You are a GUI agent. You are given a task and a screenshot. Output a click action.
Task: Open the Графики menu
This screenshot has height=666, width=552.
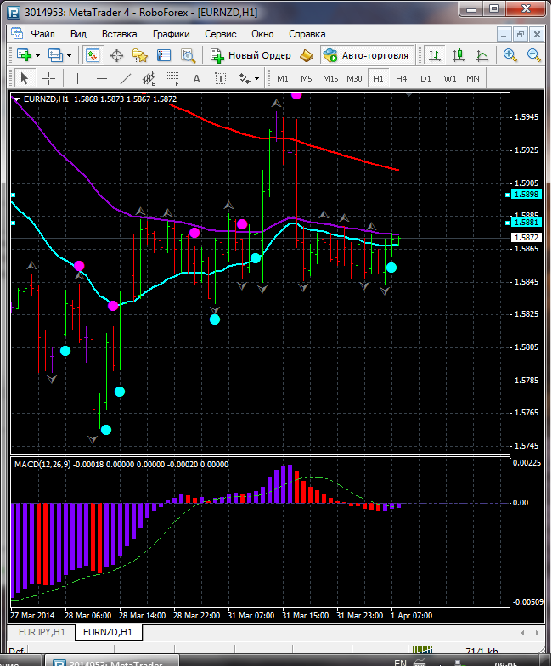tap(171, 34)
